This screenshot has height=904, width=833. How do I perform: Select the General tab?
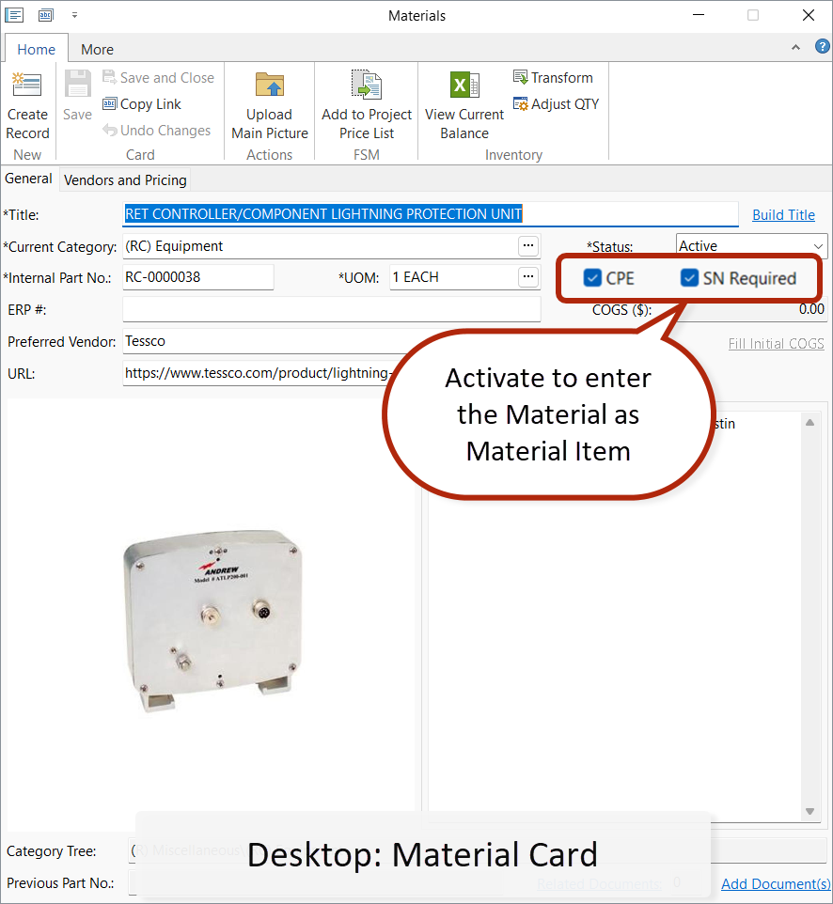(28, 179)
